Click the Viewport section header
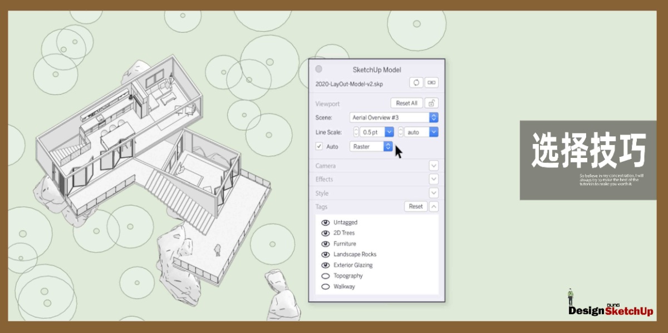668x333 pixels. (327, 103)
